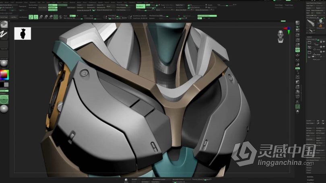Click the Rotate view icon on the right shelf
The width and height of the screenshot is (326, 183).
click(297, 92)
